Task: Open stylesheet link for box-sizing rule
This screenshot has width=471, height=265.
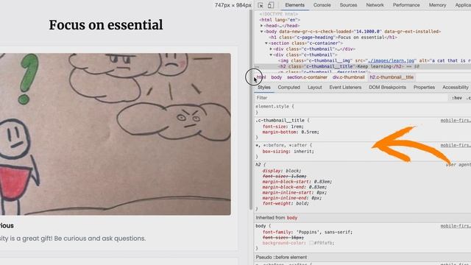Action: 456,146
